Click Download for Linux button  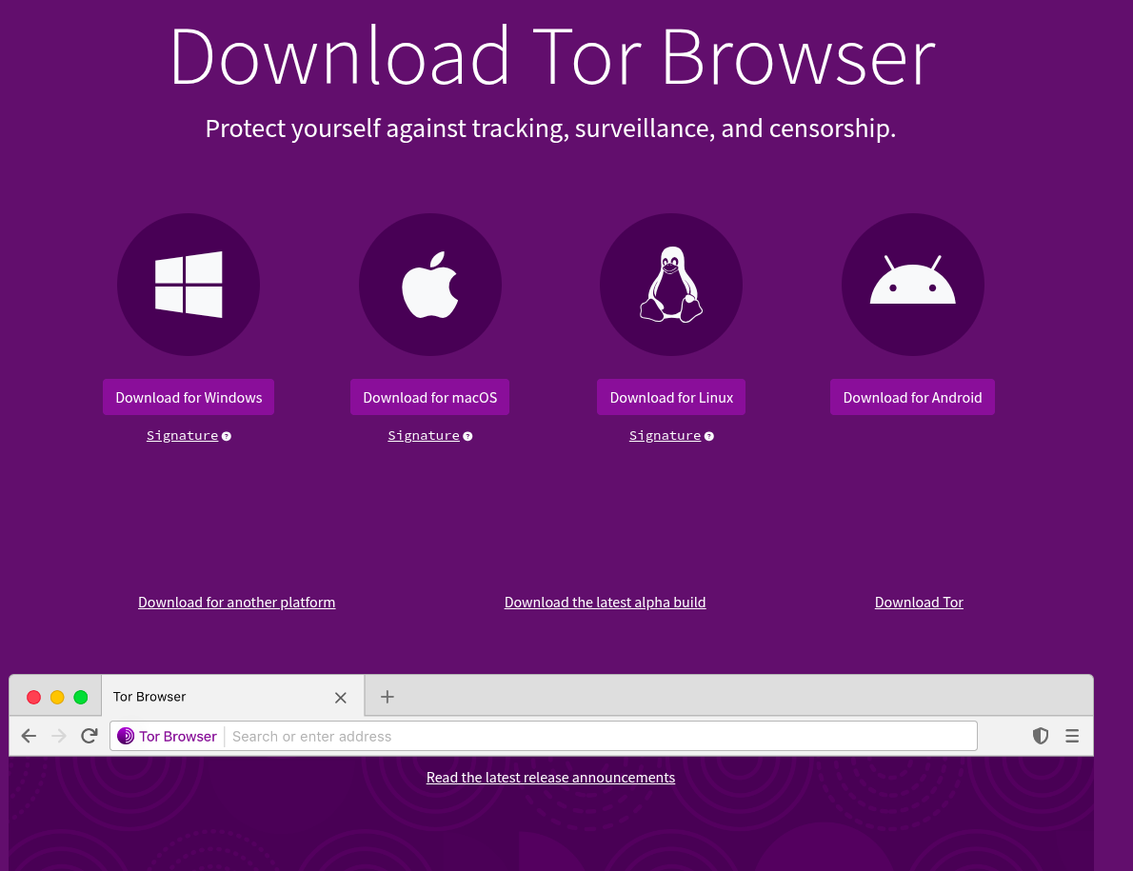tap(671, 397)
